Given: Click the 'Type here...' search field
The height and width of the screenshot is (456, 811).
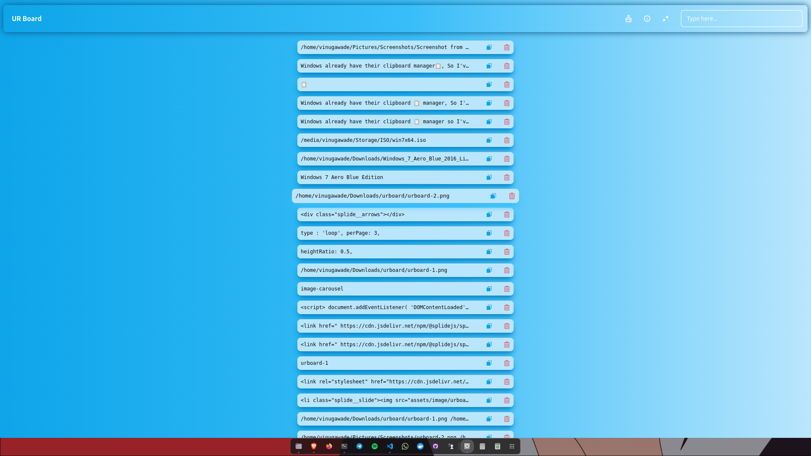Looking at the screenshot, I should [741, 19].
